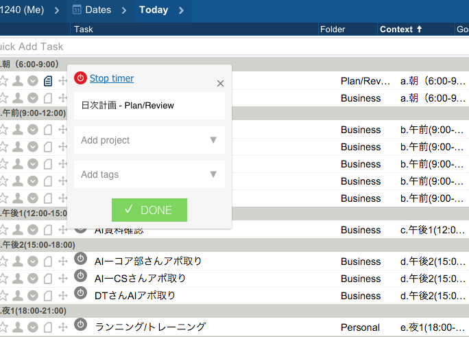The height and width of the screenshot is (337, 469).
Task: Open the Add project dropdown
Action: click(149, 140)
